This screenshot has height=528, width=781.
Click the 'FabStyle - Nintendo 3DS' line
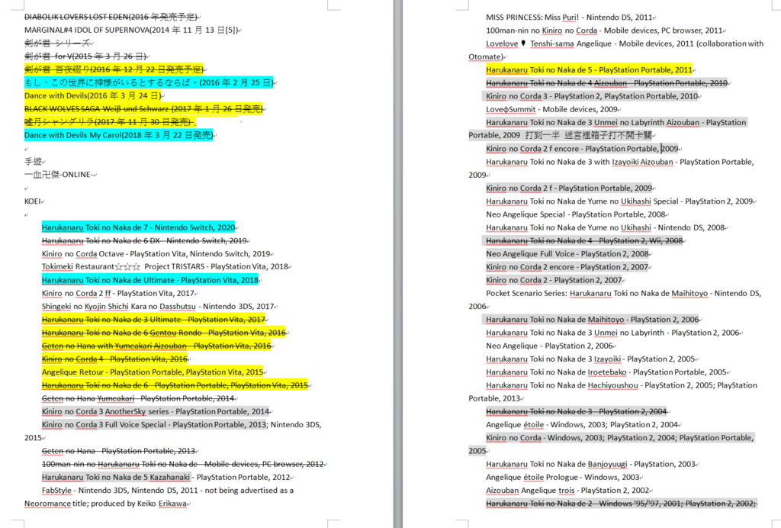(x=167, y=490)
